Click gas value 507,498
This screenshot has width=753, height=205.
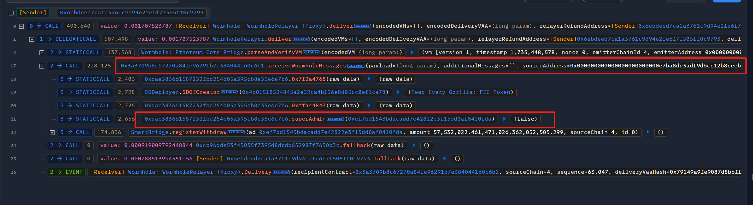click(x=116, y=39)
